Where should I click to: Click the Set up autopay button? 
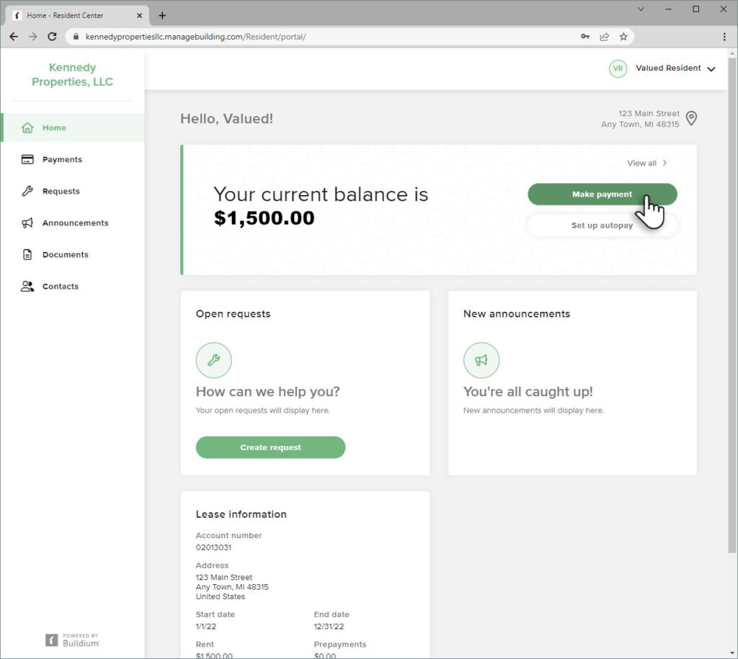click(602, 225)
